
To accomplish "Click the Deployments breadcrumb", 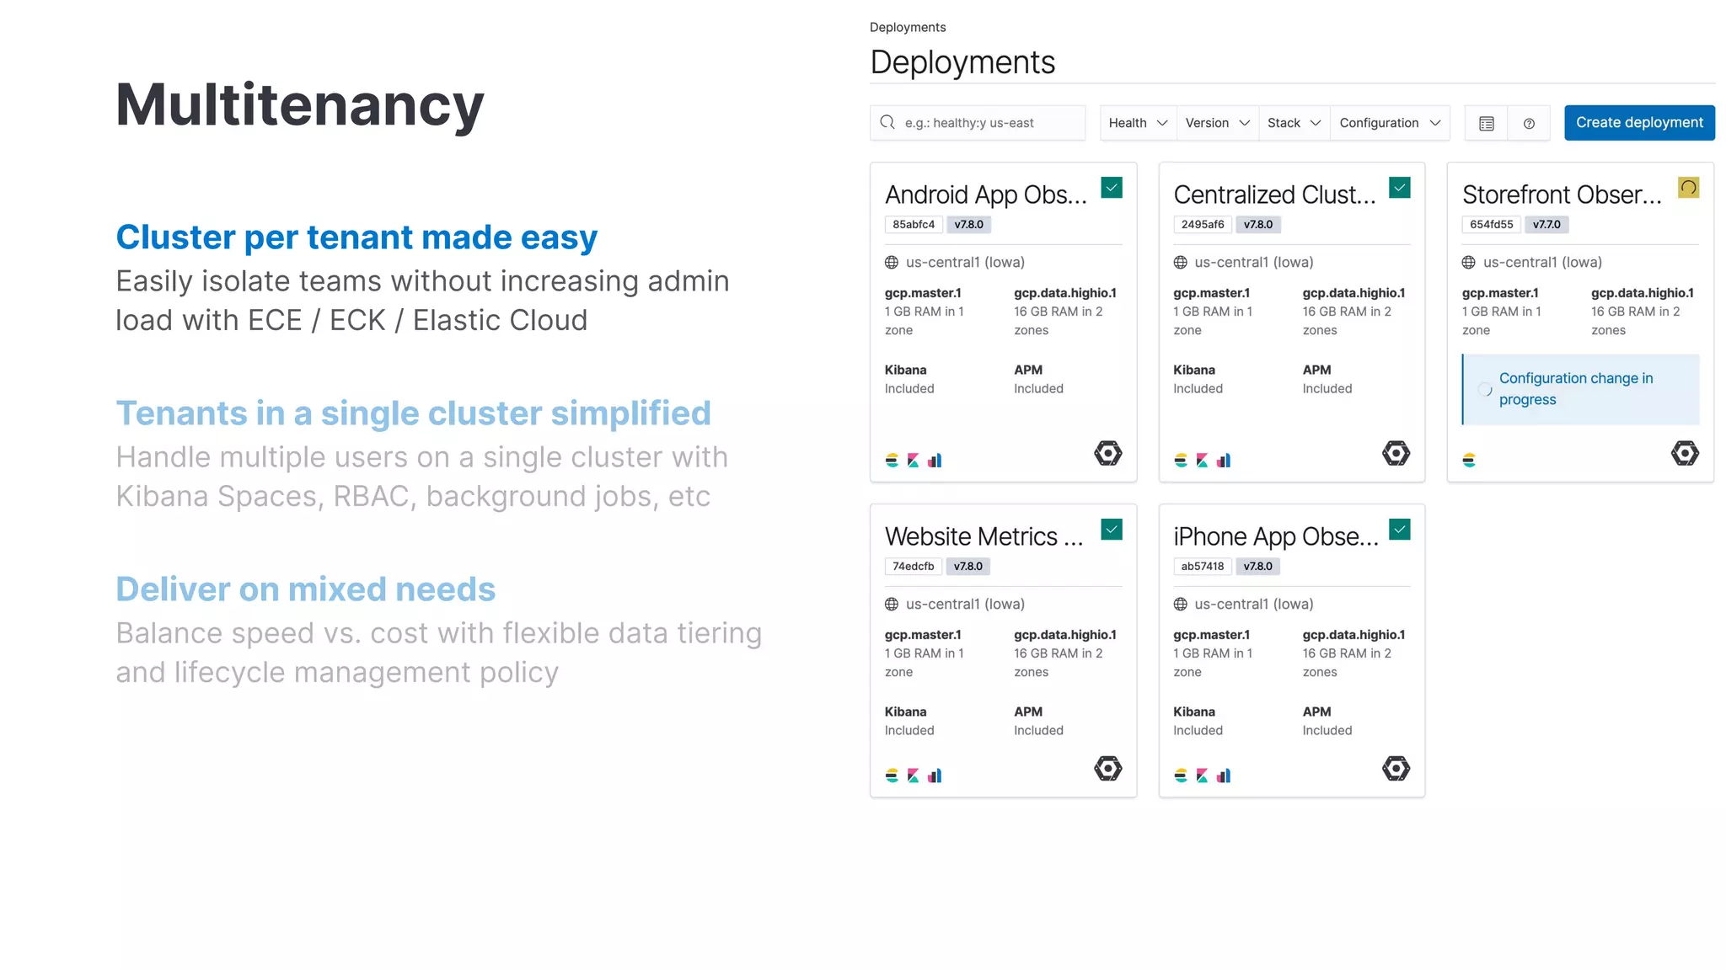I will (908, 28).
